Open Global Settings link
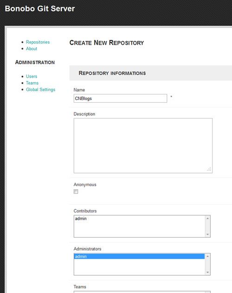Image resolution: width=232 pixels, height=293 pixels. (x=40, y=89)
